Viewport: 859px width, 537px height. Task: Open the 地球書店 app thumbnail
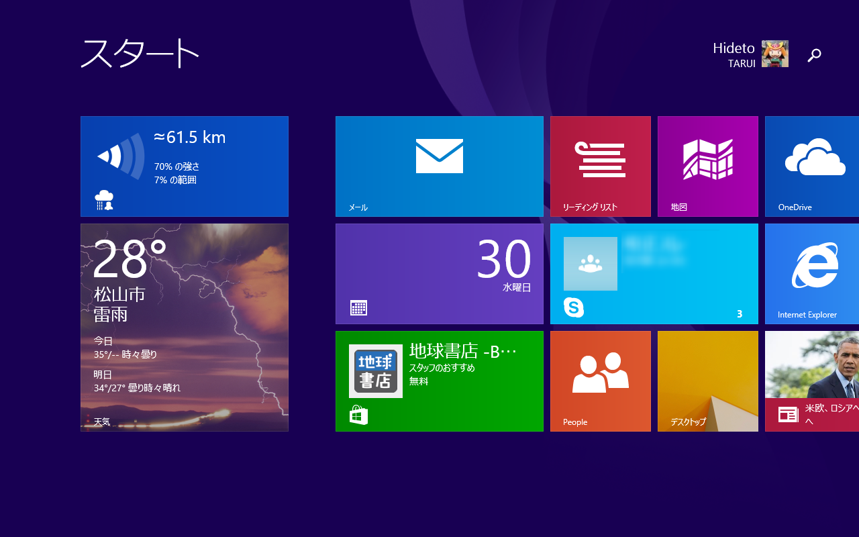click(x=376, y=371)
